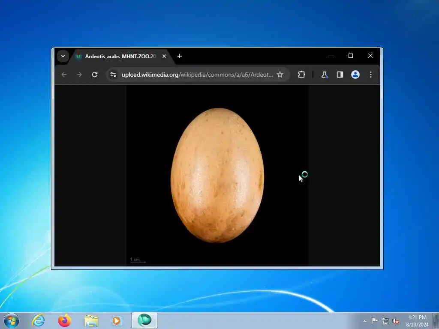Screen dimensions: 439x329
Task: Launch Firefox from taskbar
Action: 64,320
